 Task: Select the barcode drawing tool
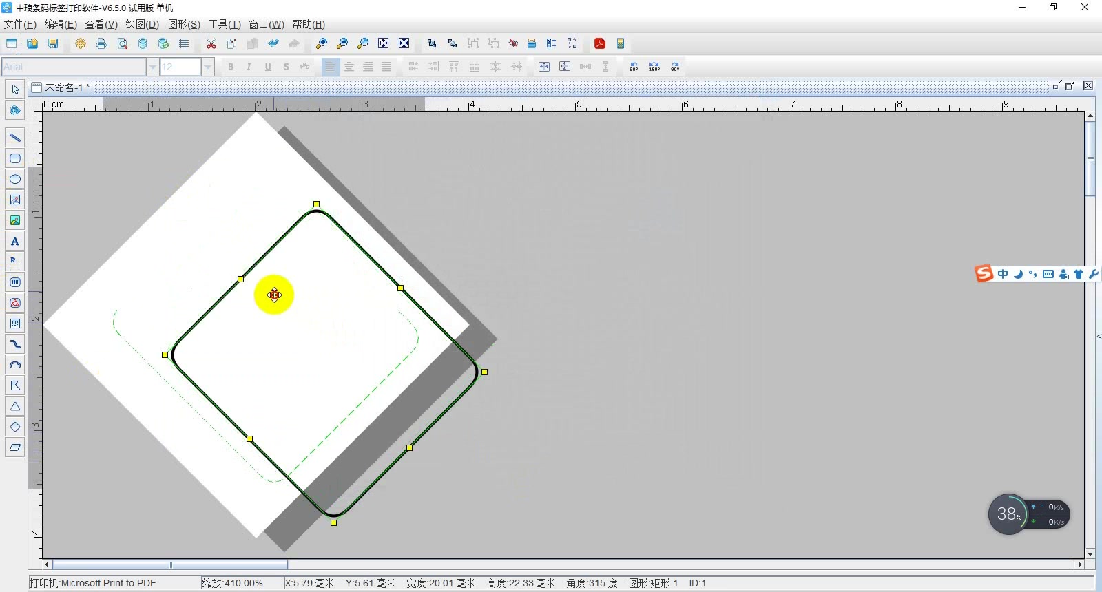(x=15, y=282)
